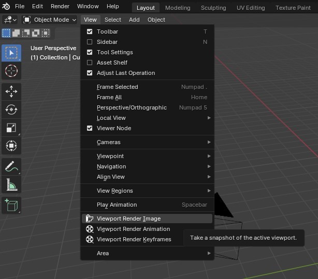Viewport: 318px width, 279px height.
Task: Switch to the Modeling workspace tab
Action: point(178,8)
